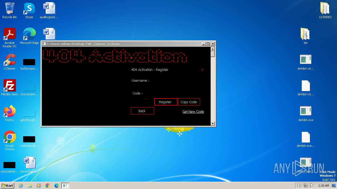Select the bothpropos desktop file
Image resolution: width=337 pixels, height=189 pixels.
29,64
